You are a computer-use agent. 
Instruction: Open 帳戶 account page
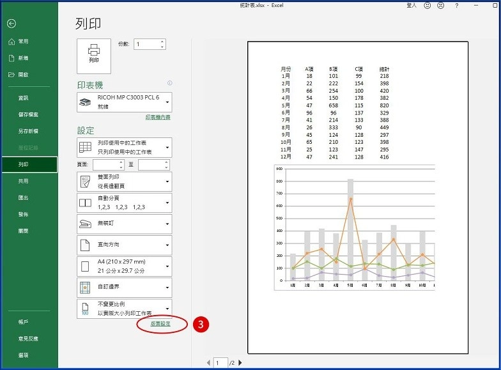23,322
